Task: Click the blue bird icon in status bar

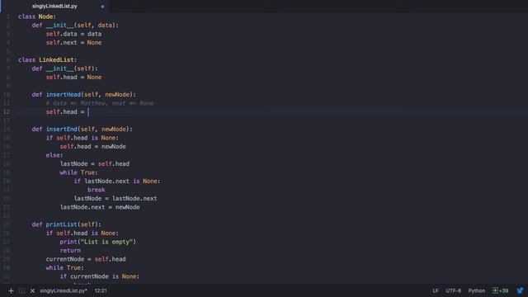Action: tap(521, 290)
